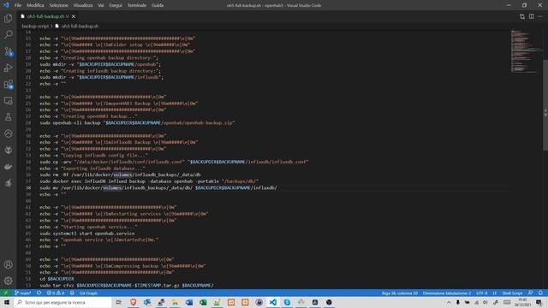Open Task View on the taskbar

pos(118,302)
